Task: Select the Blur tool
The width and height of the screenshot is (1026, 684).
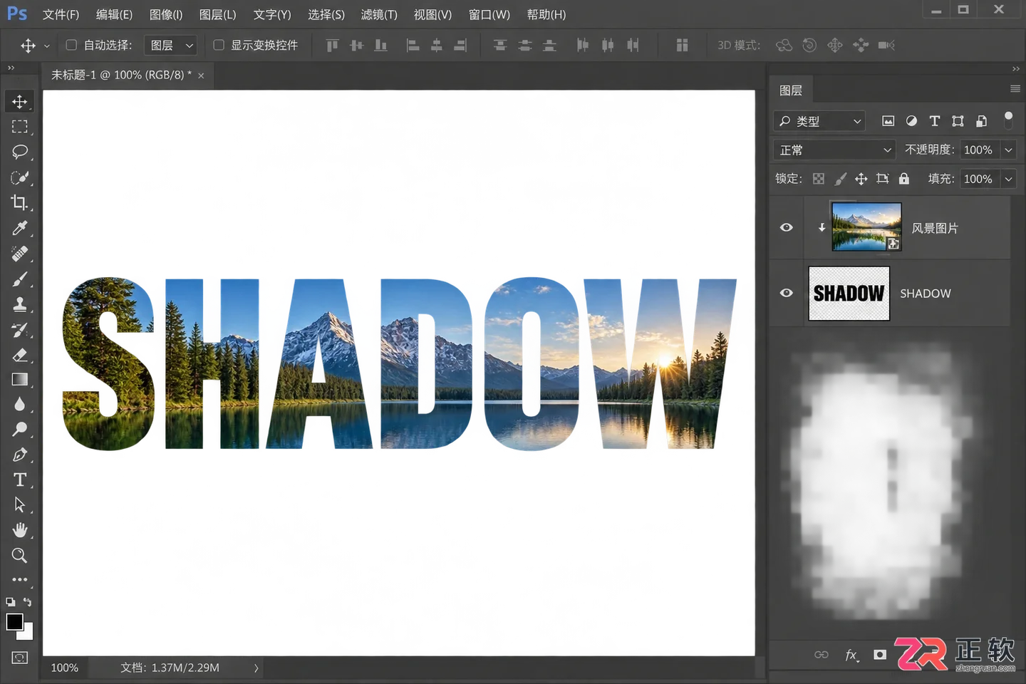Action: pyautogui.click(x=19, y=405)
